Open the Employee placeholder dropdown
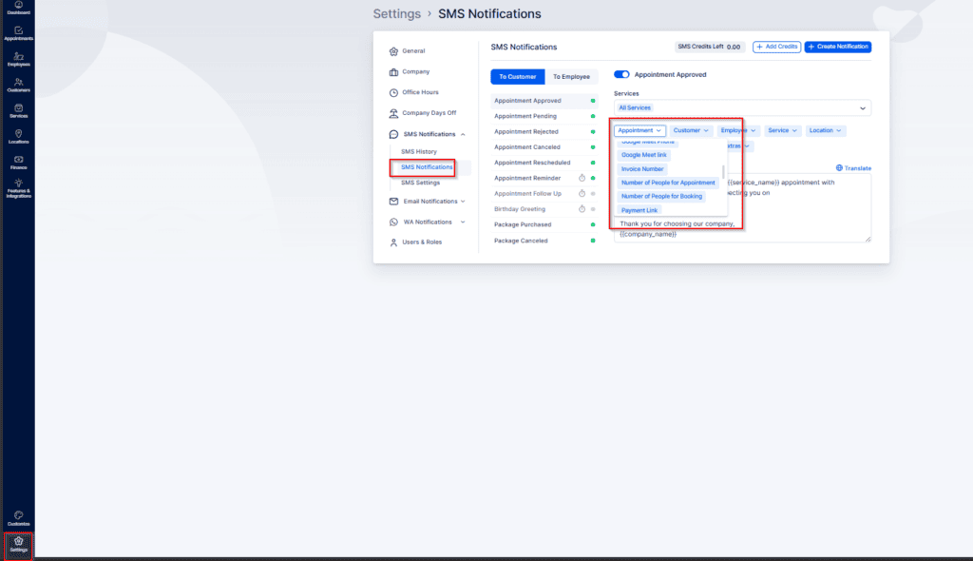 tap(737, 130)
